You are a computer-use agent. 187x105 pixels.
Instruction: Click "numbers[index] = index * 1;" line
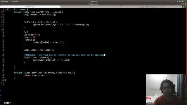pyautogui.click(x=49, y=42)
